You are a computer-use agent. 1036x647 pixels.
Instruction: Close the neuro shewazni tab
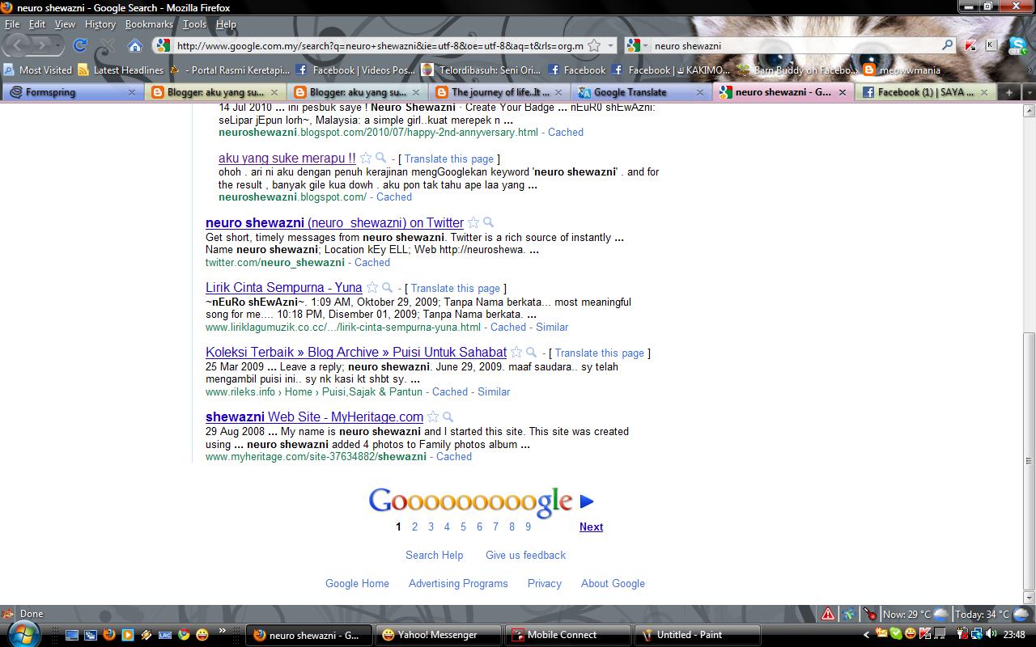click(x=842, y=92)
